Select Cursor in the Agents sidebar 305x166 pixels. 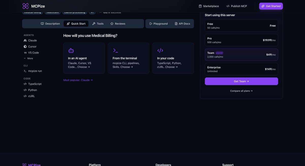[x=30, y=47]
